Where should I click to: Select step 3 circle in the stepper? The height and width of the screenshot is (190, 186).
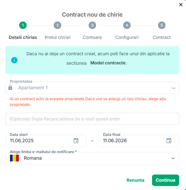pos(92,25)
